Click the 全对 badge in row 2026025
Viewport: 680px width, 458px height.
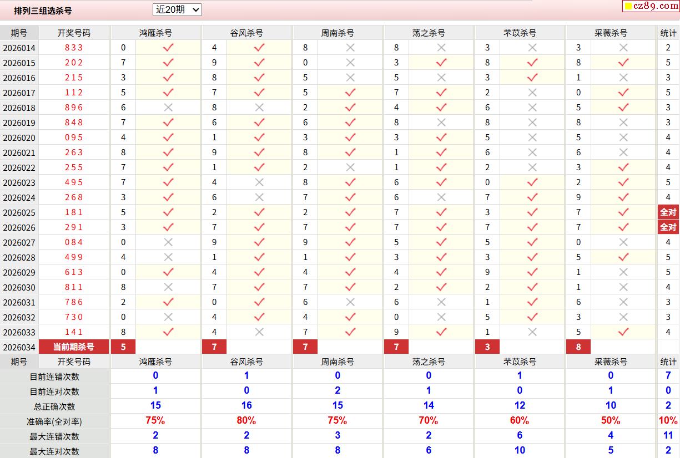coord(668,212)
